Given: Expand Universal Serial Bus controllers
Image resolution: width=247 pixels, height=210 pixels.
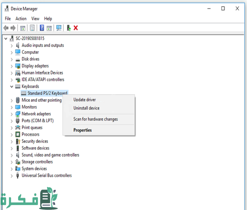Looking at the screenshot, I should click(x=12, y=175).
